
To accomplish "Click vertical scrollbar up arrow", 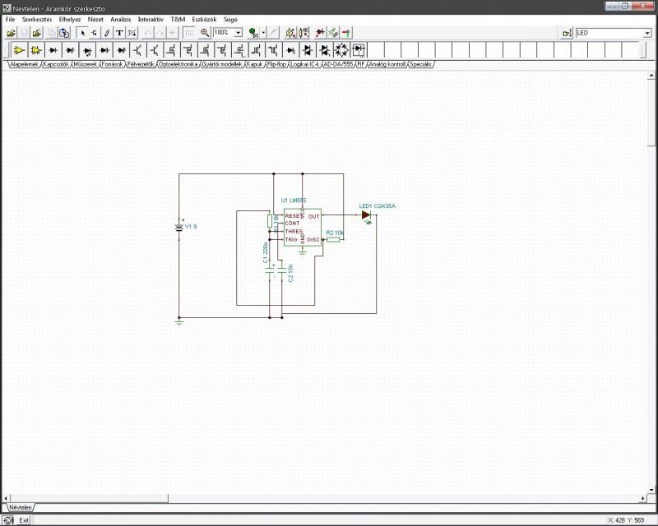I will pyautogui.click(x=651, y=76).
